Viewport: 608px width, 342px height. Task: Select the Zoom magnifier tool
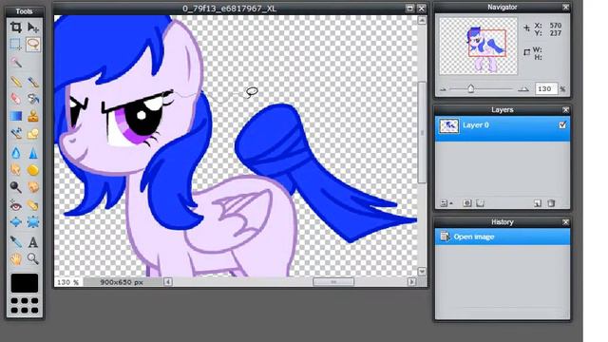point(33,258)
